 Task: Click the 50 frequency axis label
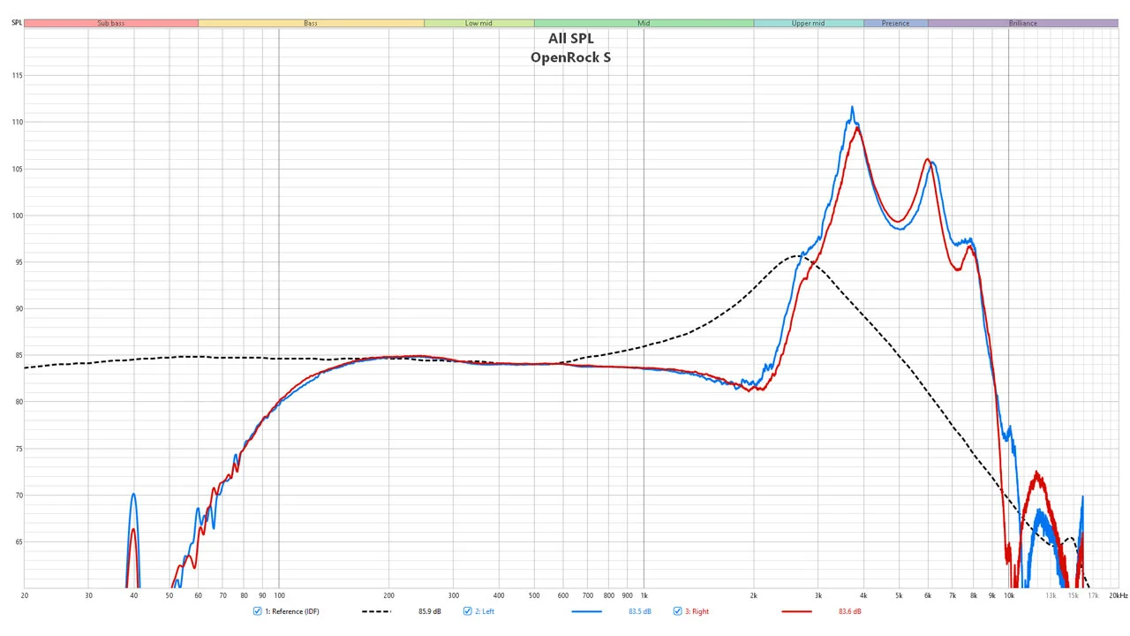(x=169, y=596)
